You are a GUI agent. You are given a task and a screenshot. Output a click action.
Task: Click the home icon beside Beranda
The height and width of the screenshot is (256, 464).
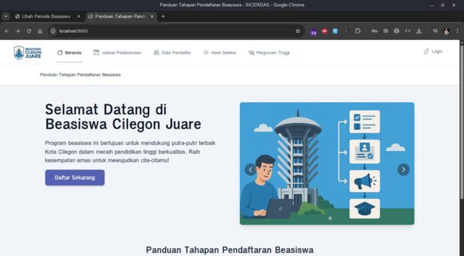coord(60,53)
